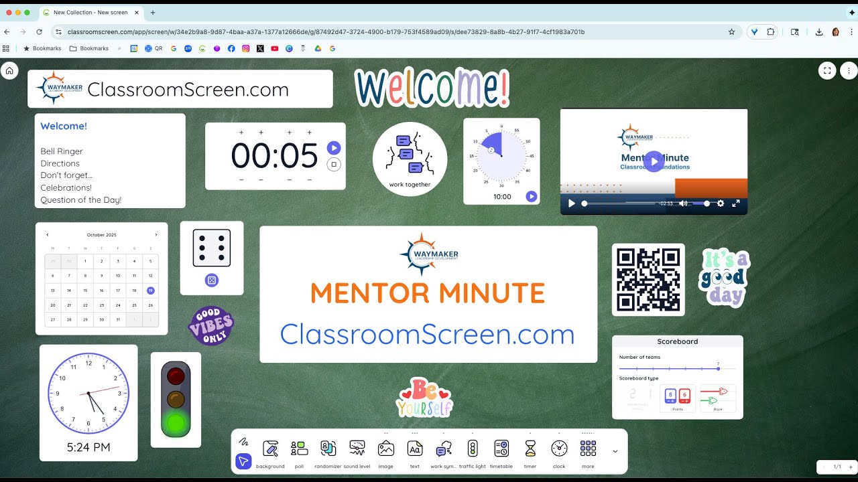
Task: Choose the greyed number scoreboard type
Action: [x=637, y=399]
